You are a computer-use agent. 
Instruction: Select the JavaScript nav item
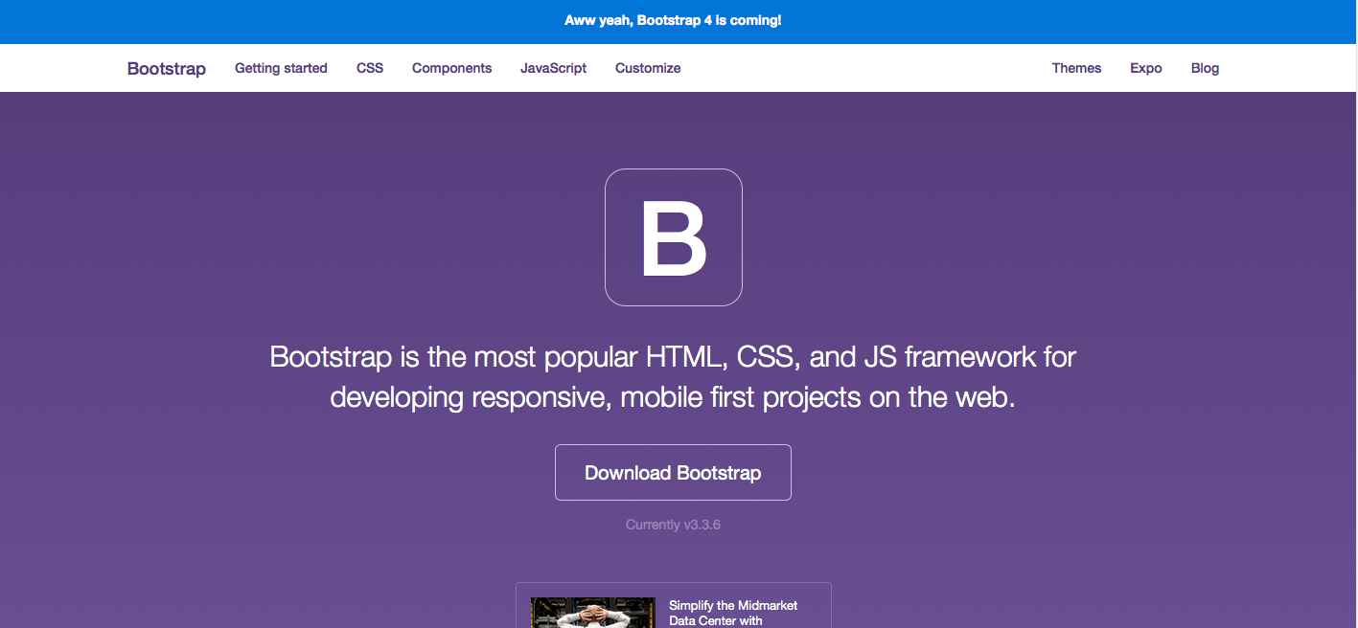tap(554, 68)
